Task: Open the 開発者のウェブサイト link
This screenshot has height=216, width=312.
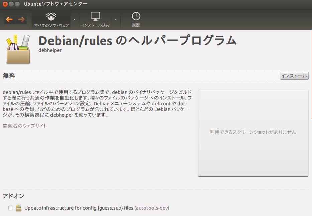Action: click(25, 126)
